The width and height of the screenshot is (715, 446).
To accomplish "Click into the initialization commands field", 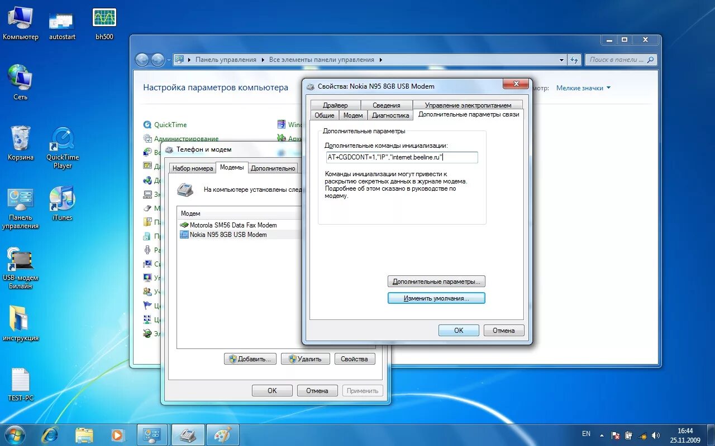I will 401,157.
